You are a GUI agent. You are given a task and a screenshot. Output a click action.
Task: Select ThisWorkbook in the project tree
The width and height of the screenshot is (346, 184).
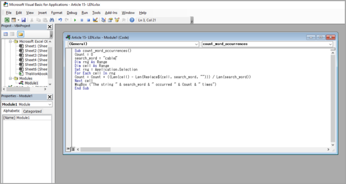33,74
